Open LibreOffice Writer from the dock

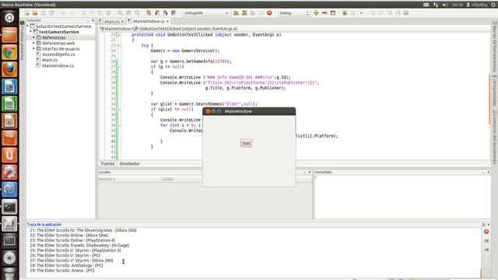coord(9,86)
